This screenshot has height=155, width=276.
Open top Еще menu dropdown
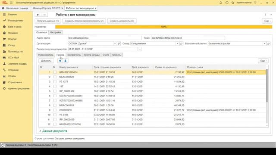pyautogui.click(x=267, y=21)
